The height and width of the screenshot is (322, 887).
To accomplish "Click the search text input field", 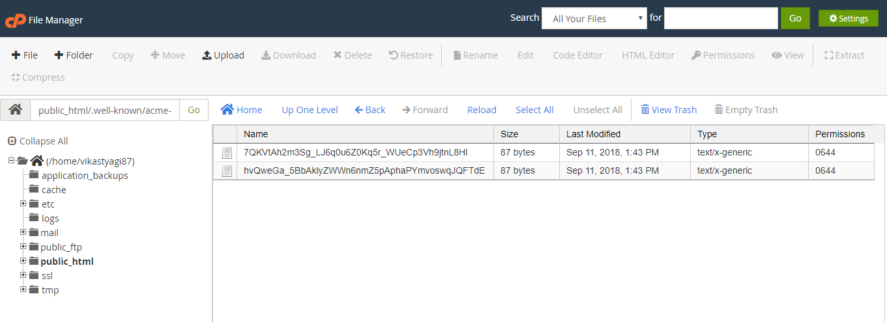I will point(720,18).
